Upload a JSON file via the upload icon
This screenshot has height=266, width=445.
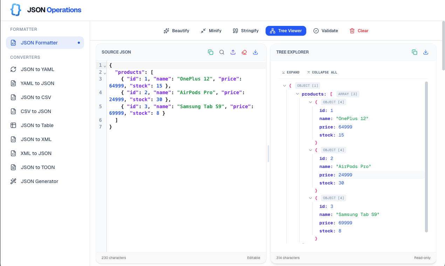(233, 52)
